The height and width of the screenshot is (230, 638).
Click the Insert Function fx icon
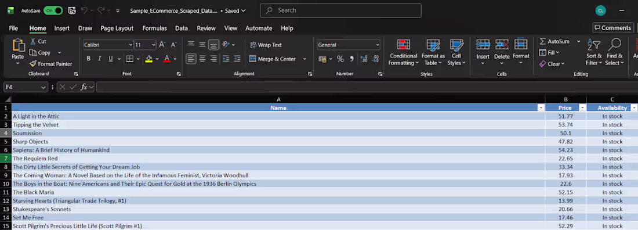pos(84,87)
